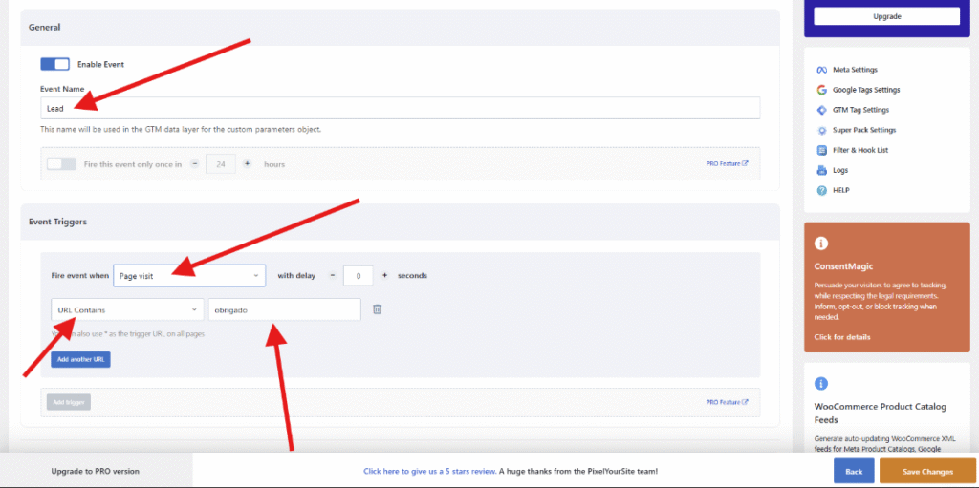Open Google Tags Settings icon
The height and width of the screenshot is (488, 979).
(x=821, y=90)
